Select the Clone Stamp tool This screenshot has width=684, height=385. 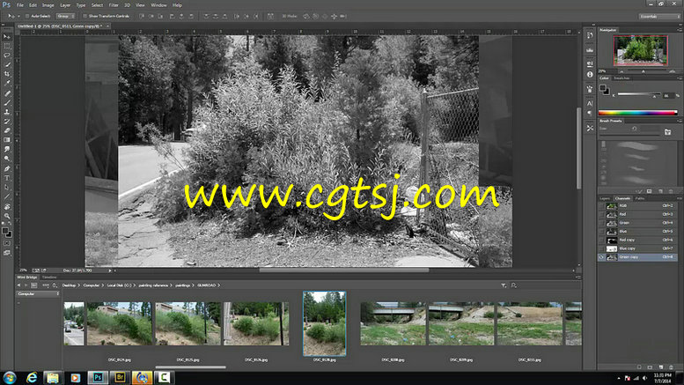pos(7,112)
